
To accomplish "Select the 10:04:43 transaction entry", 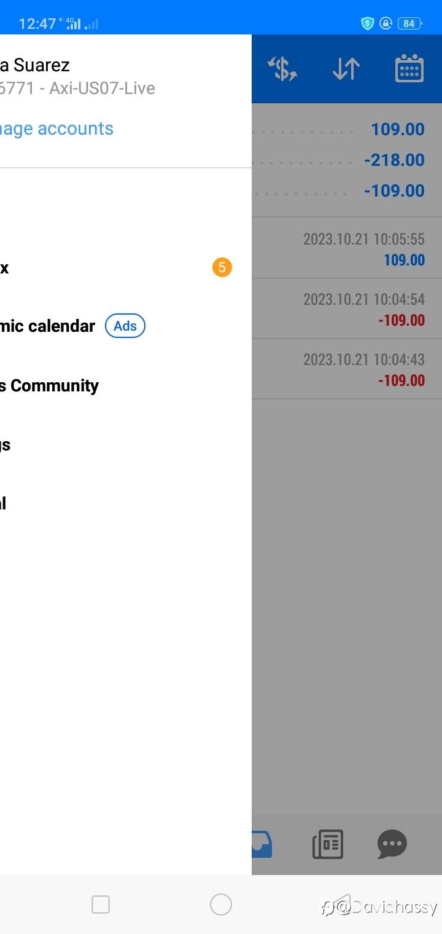I will click(x=347, y=369).
